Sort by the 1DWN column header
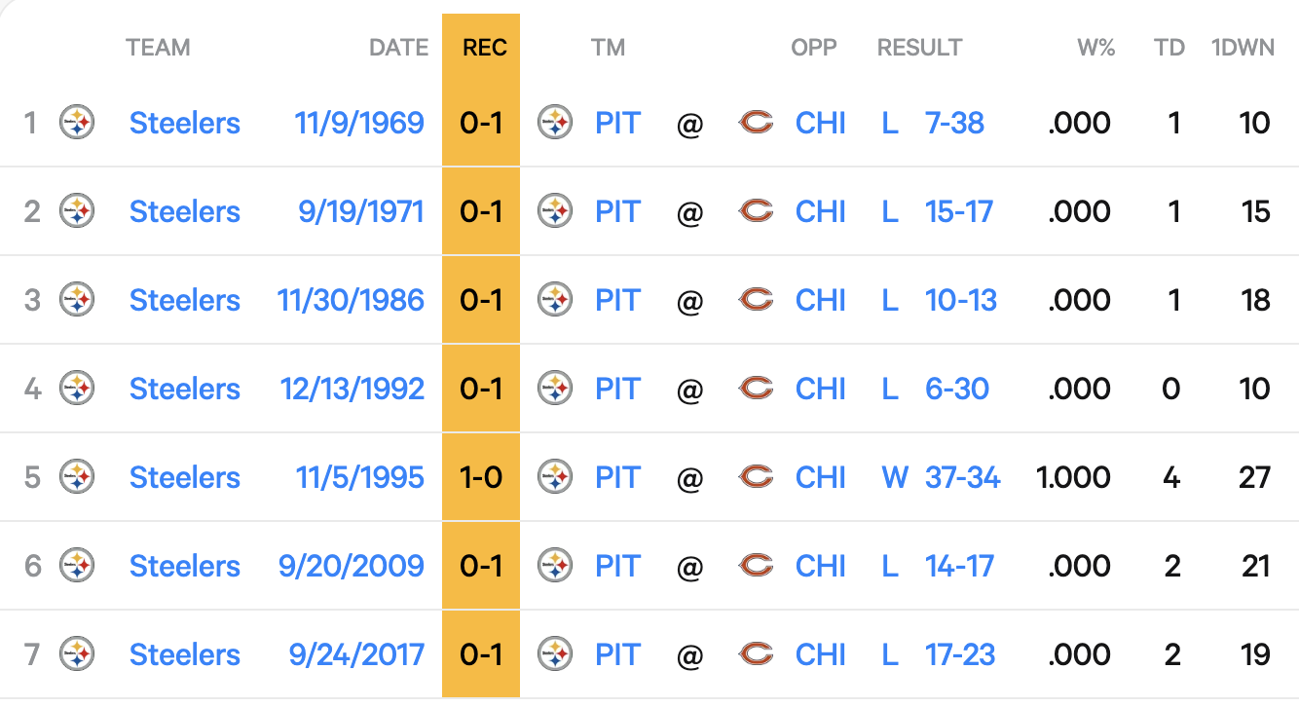 [1242, 48]
